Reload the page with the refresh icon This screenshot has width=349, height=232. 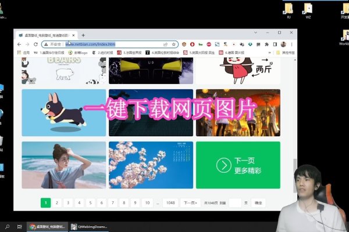tap(35, 45)
